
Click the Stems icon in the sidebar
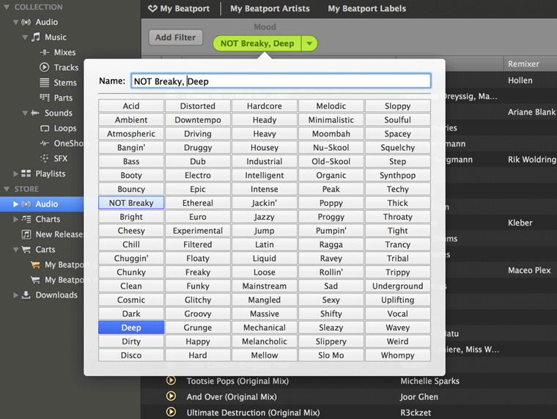pos(45,82)
